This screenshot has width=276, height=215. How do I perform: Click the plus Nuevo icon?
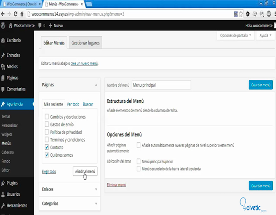click(x=51, y=25)
